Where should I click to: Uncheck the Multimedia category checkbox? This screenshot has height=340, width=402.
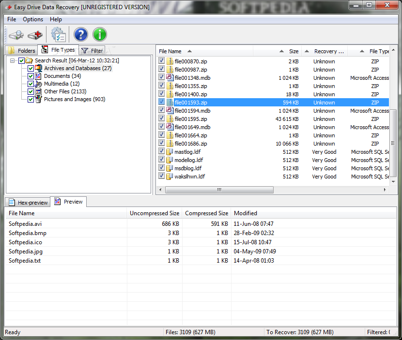31,84
